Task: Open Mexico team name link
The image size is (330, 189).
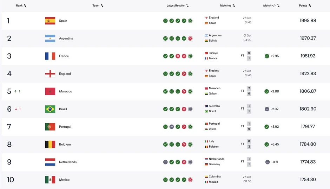Action: pyautogui.click(x=64, y=180)
